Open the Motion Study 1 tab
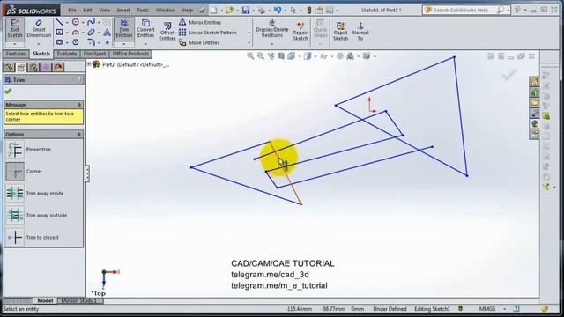The image size is (564, 317). pos(78,300)
